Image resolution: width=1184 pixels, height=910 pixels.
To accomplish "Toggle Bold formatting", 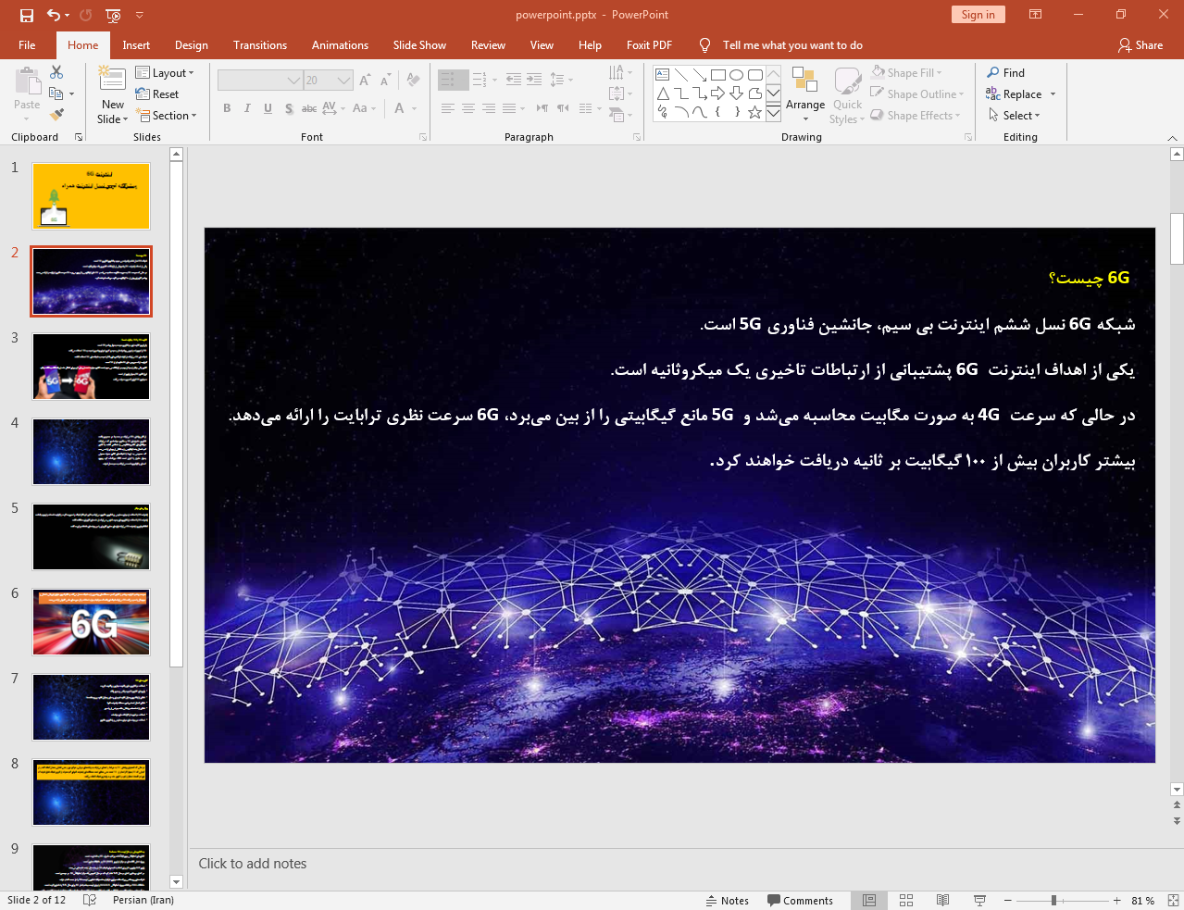I will [x=227, y=108].
